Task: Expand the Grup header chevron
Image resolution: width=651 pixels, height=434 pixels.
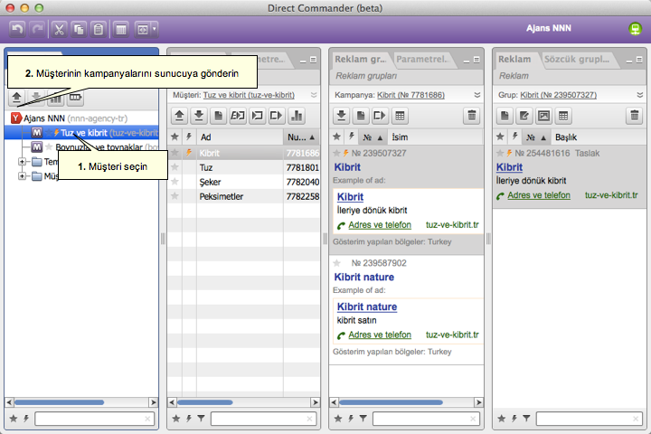Action: (640, 95)
